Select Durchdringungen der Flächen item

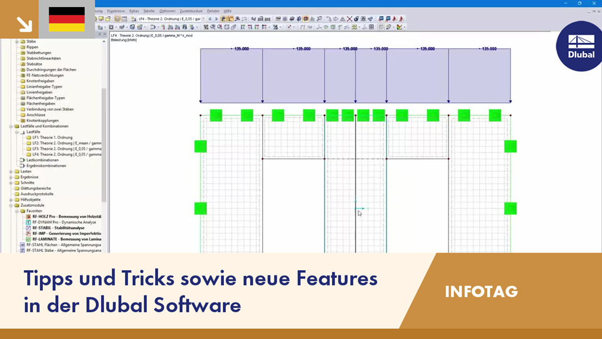click(x=51, y=69)
